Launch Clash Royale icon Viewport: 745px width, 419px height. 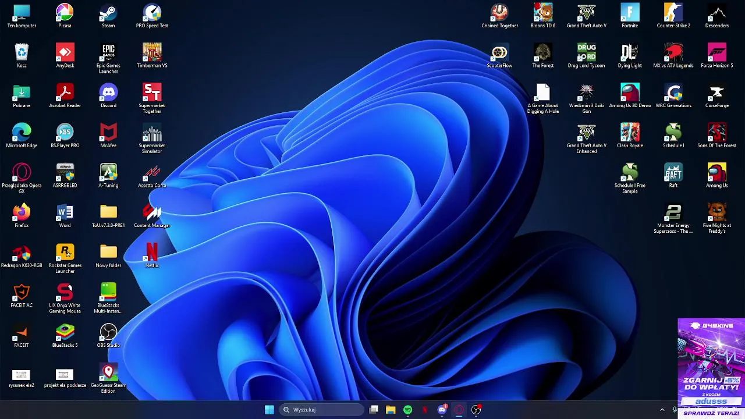coord(630,136)
